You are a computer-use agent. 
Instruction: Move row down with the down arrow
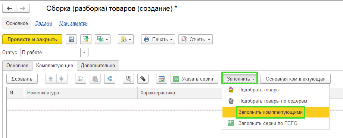click(x=62, y=79)
